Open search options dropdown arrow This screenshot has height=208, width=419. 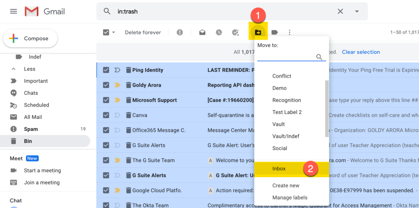coord(357,11)
